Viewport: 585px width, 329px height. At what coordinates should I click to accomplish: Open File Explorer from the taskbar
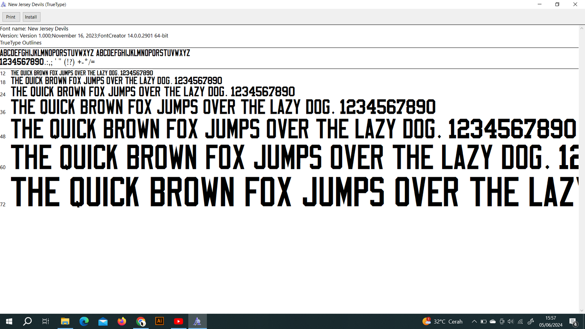pyautogui.click(x=65, y=321)
